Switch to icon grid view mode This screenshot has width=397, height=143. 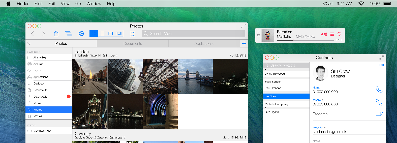(94, 34)
